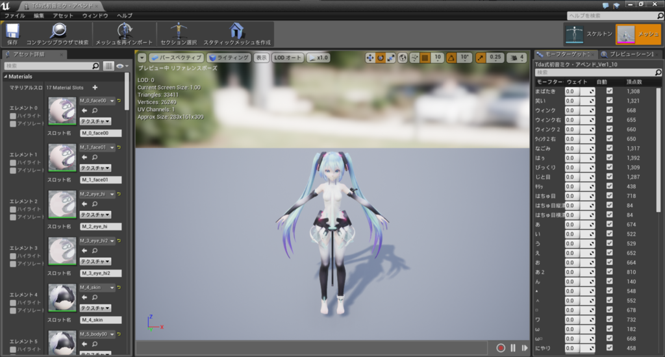Adjust ウィンク weight slider field
Viewport: 665px width, 357px height.
pyautogui.click(x=580, y=110)
